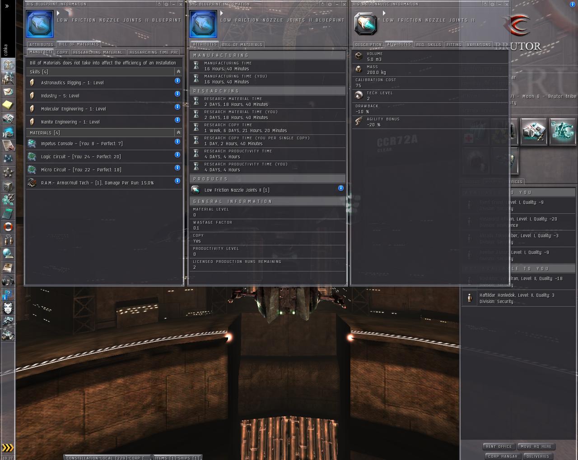Select the Copy sub-tab in Bill of Materials
Viewport: 578px width, 460px height.
point(62,52)
